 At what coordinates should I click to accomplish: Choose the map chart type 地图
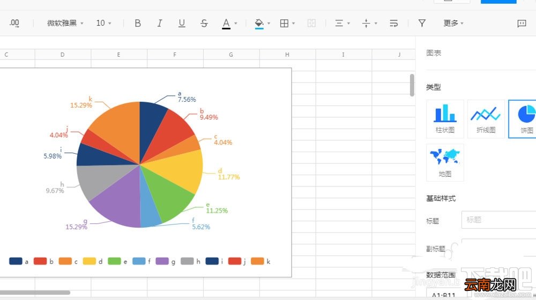445,163
